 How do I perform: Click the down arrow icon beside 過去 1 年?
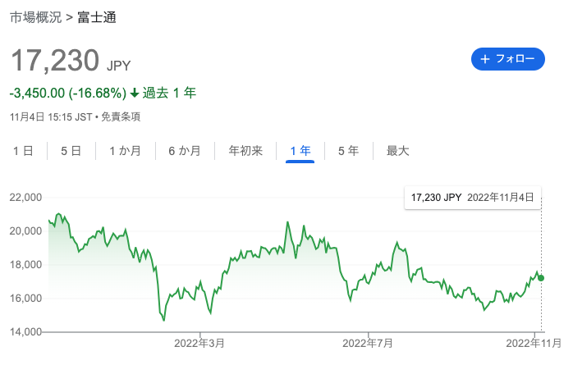pos(135,93)
